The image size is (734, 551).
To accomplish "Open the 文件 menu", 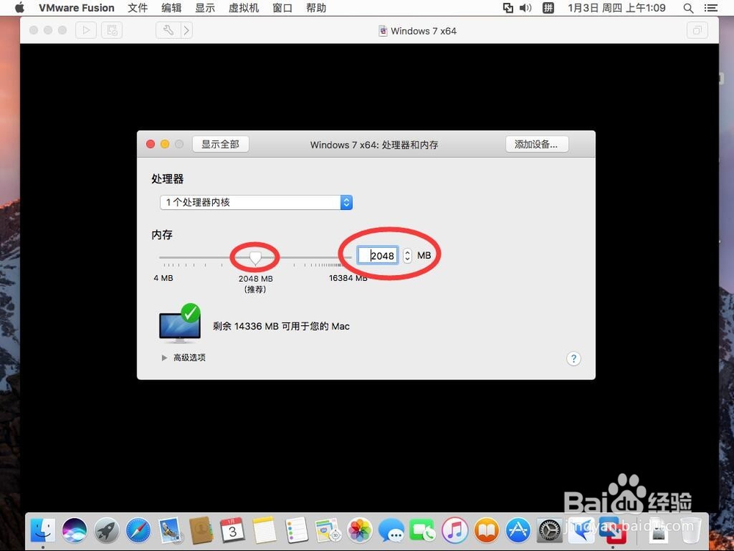I will coord(138,8).
